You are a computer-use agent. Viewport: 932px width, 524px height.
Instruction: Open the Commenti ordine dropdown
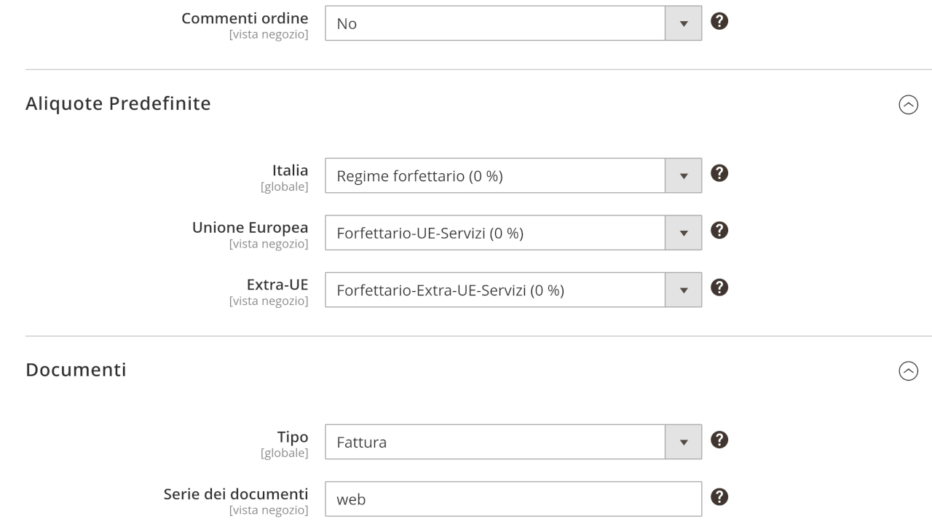[x=513, y=24]
